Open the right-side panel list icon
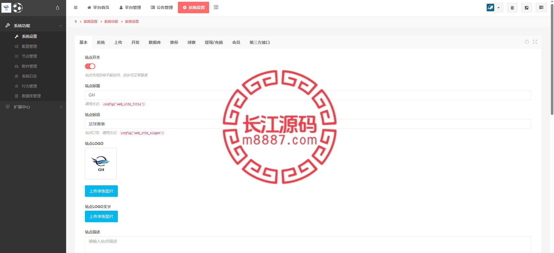 pos(541,8)
